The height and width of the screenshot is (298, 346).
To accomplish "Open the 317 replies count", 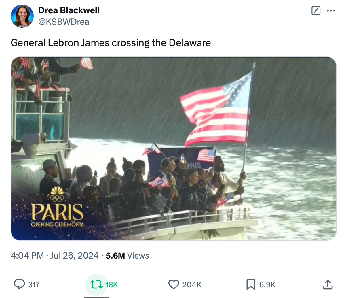I will tap(34, 285).
